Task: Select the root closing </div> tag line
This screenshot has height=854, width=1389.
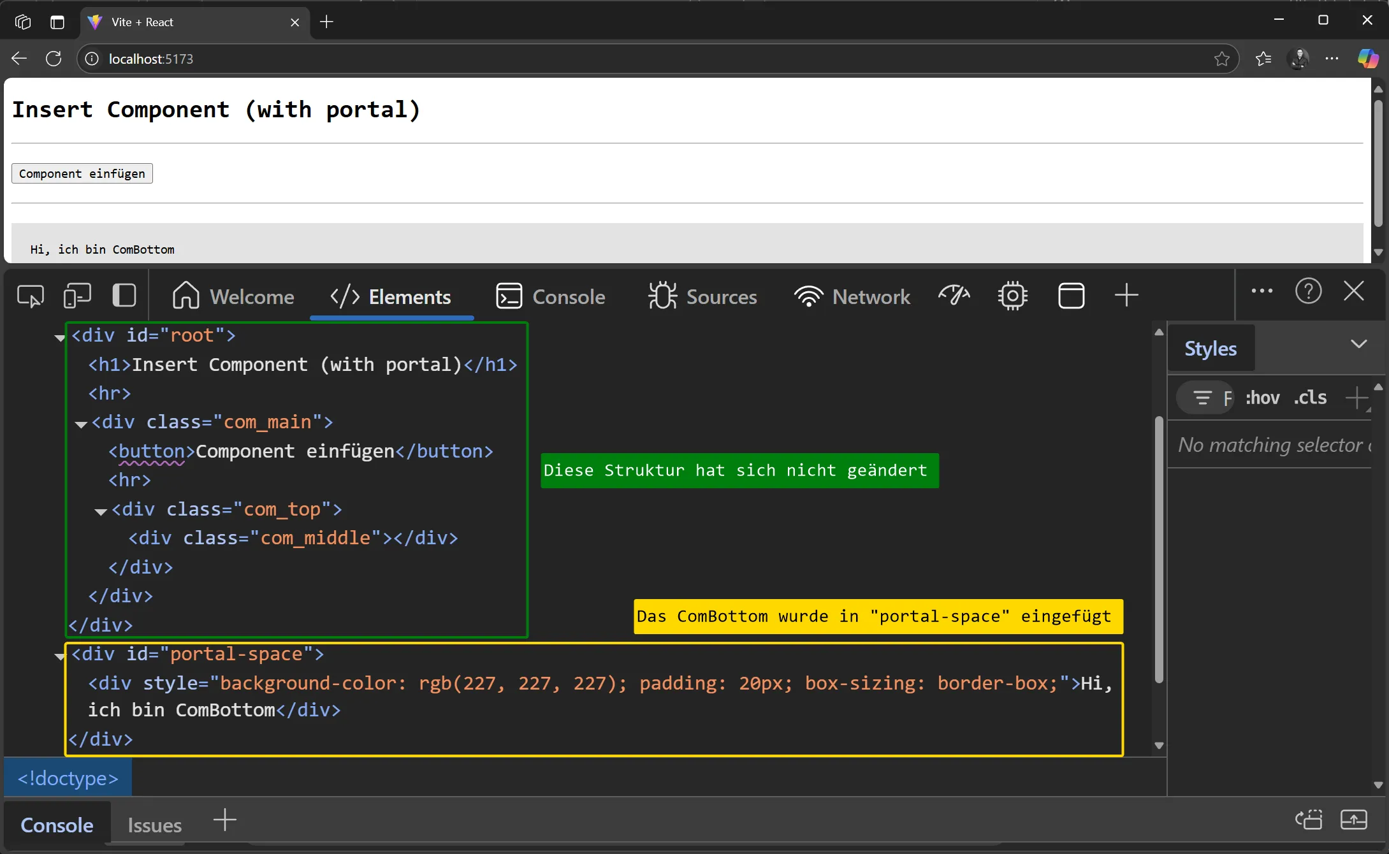Action: (100, 625)
